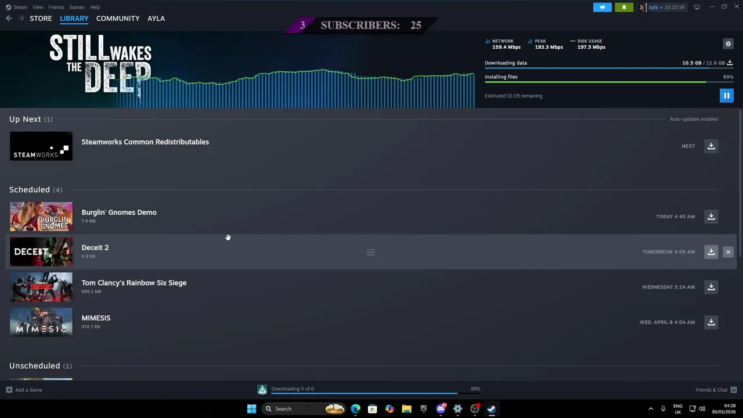The image size is (743, 418).
Task: Click the Unscheduled section header
Action: (x=41, y=366)
